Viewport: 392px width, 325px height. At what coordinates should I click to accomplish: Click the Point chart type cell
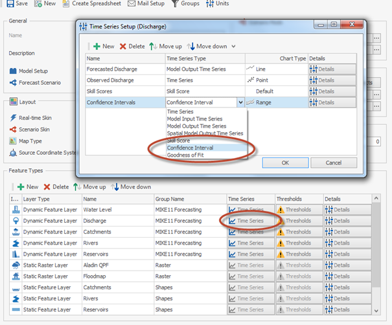[x=277, y=80]
